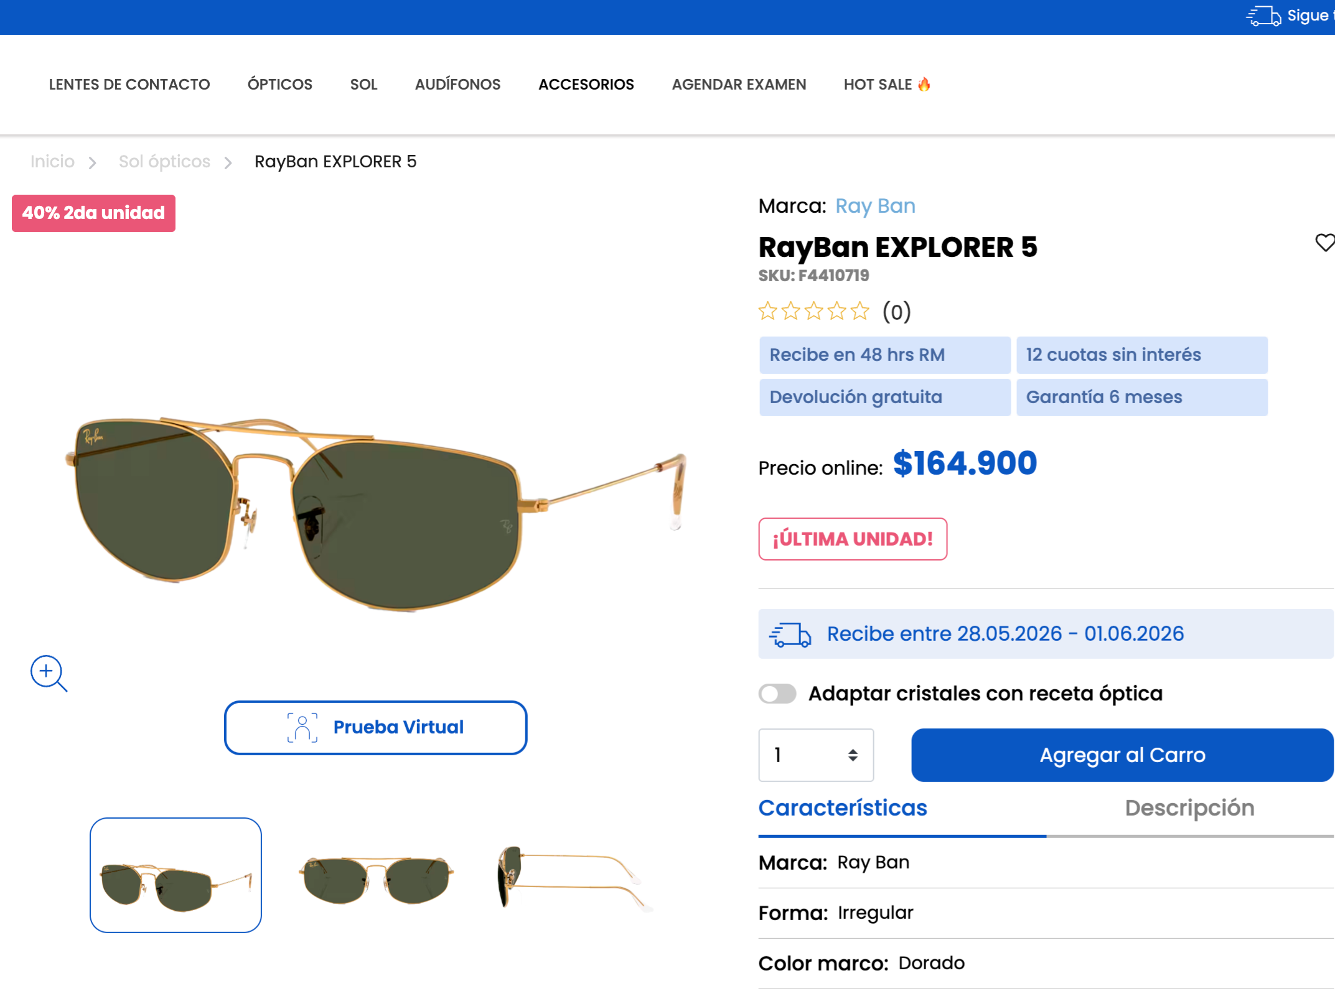Image resolution: width=1335 pixels, height=1001 pixels.
Task: Open the SOL menu
Action: tap(364, 84)
